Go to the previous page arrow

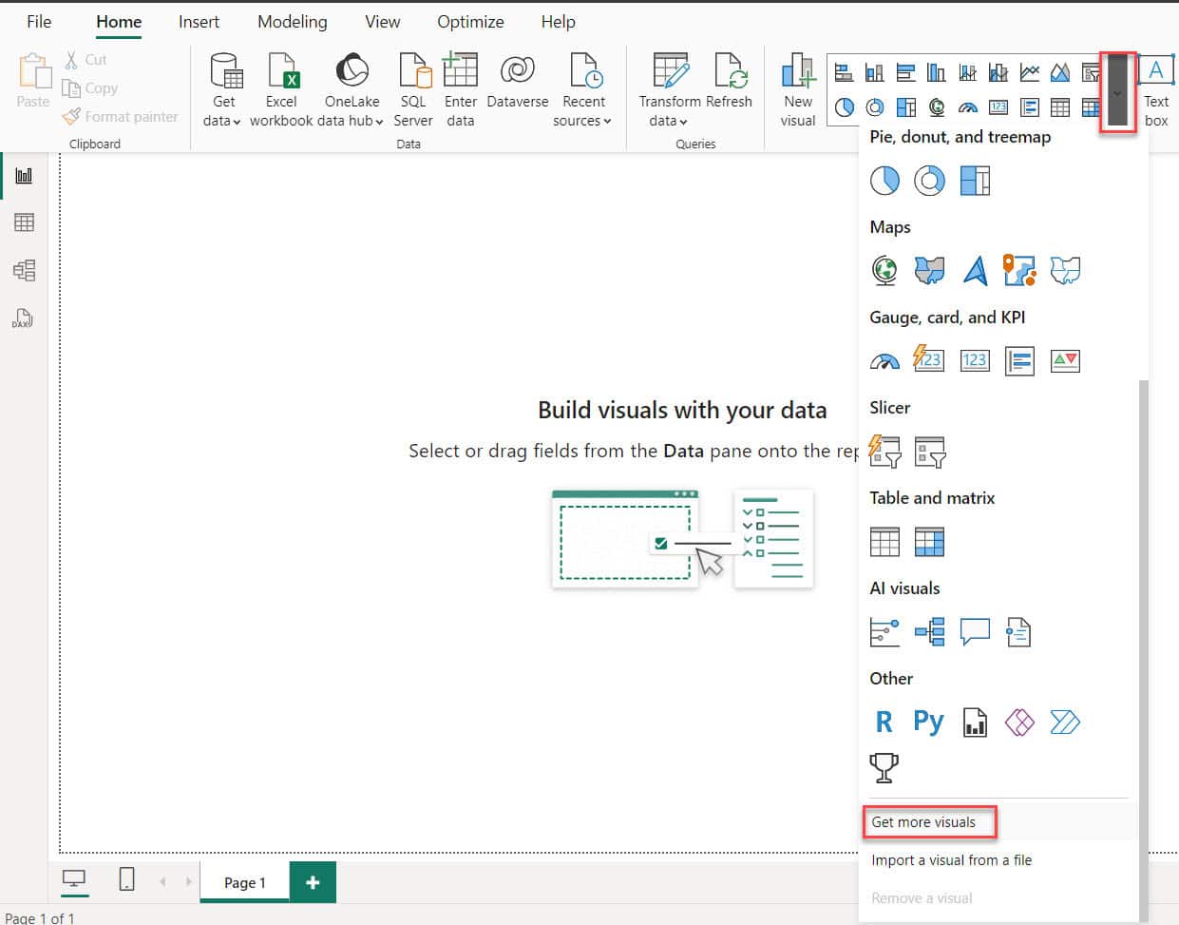pyautogui.click(x=162, y=881)
